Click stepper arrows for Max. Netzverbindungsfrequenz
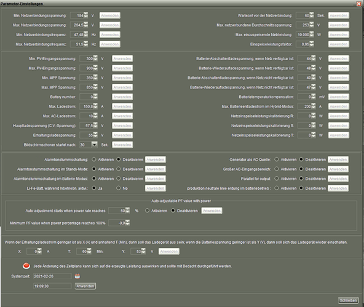The image size is (364, 307). (x=86, y=44)
